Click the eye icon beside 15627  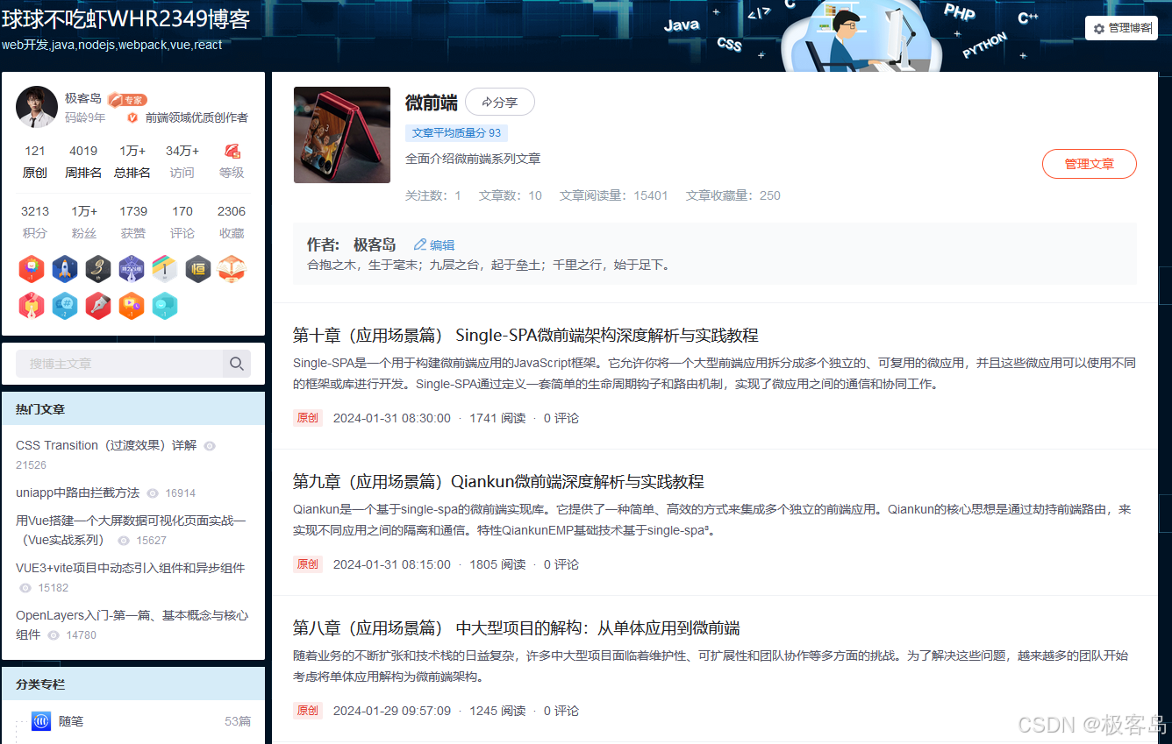pyautogui.click(x=124, y=541)
